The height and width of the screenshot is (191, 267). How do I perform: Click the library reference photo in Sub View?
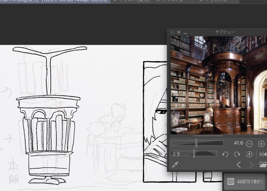pos(219,85)
